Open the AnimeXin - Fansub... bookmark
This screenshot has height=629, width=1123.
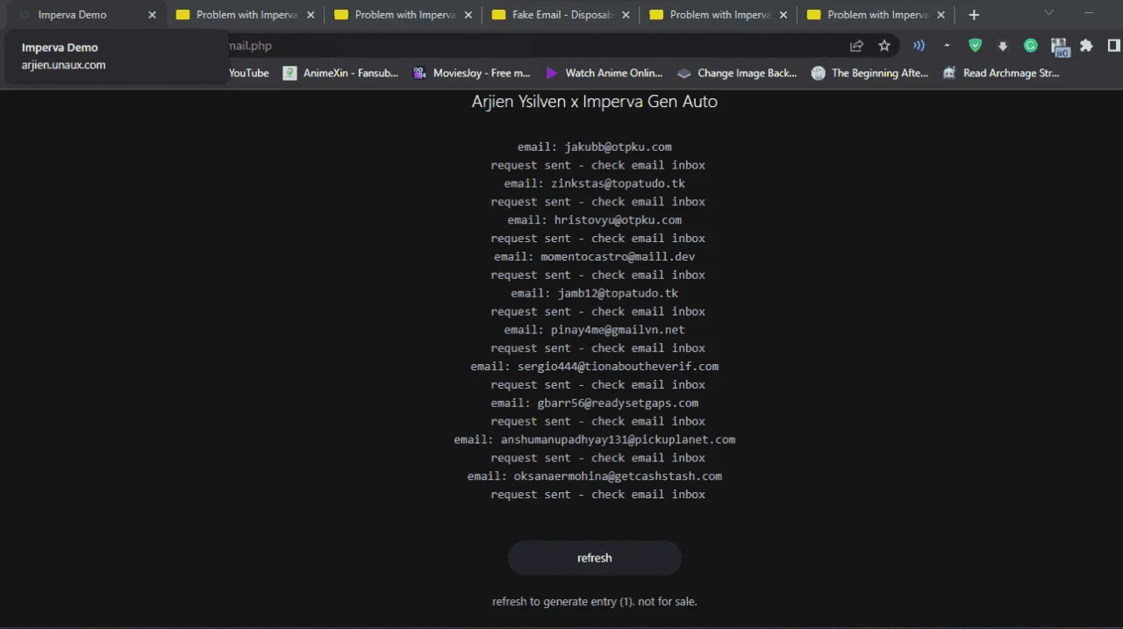click(340, 73)
